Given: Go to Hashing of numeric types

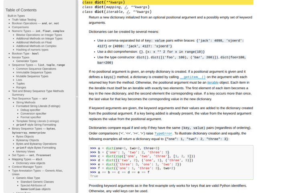Looking at the screenshot, I should (32, 49).
